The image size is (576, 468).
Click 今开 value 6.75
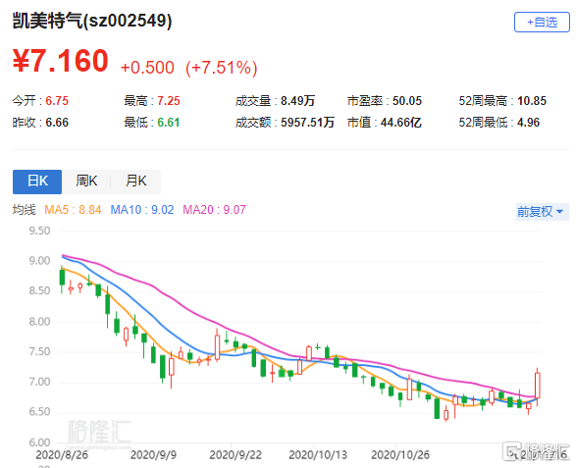point(57,101)
